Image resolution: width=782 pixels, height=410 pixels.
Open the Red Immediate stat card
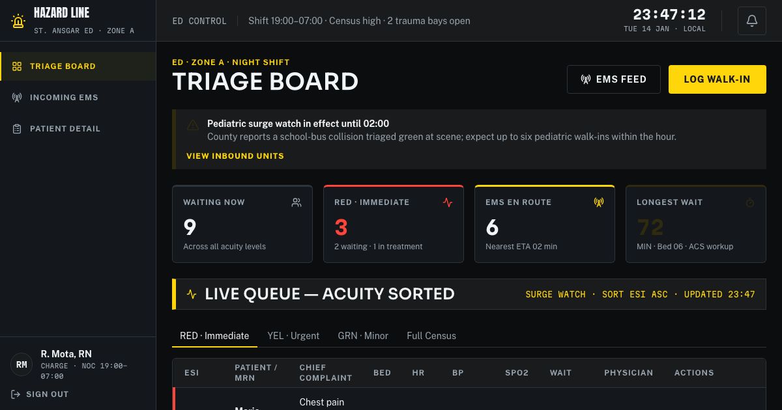click(x=394, y=224)
